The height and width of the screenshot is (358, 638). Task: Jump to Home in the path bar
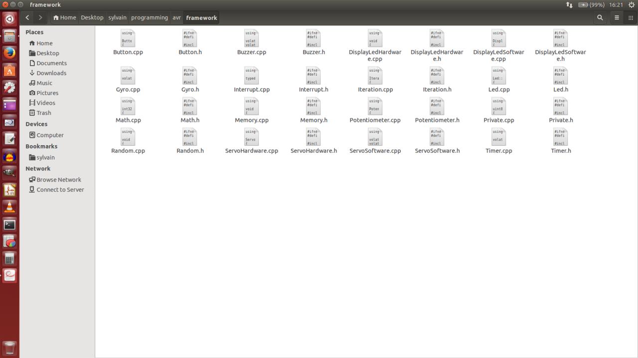point(64,17)
